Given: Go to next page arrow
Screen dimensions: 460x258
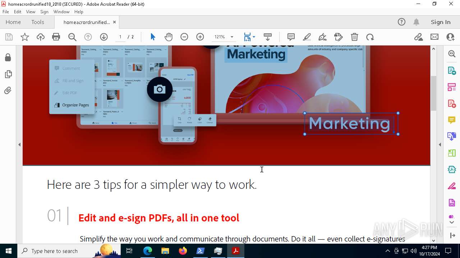Looking at the screenshot, I should click(104, 37).
